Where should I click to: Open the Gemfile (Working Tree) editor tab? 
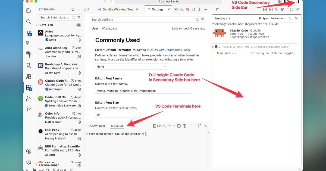tap(118, 9)
